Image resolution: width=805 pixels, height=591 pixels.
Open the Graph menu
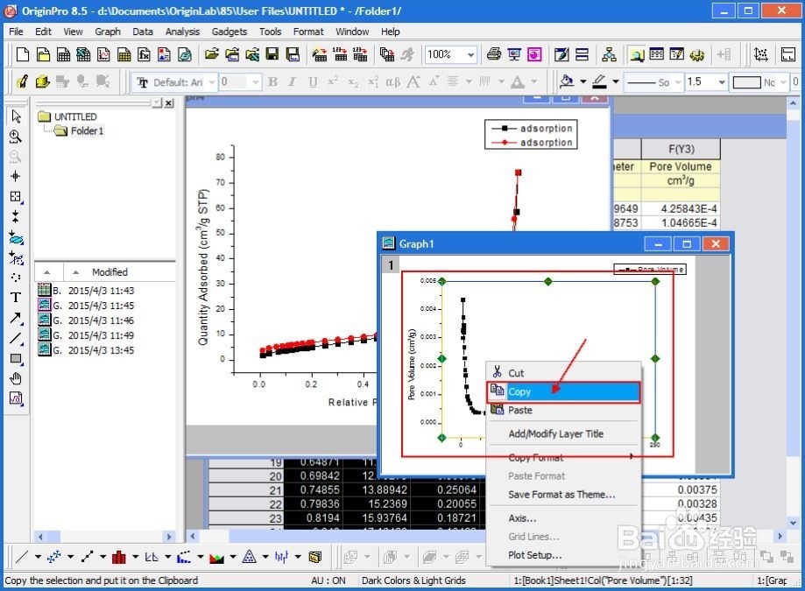[107, 32]
